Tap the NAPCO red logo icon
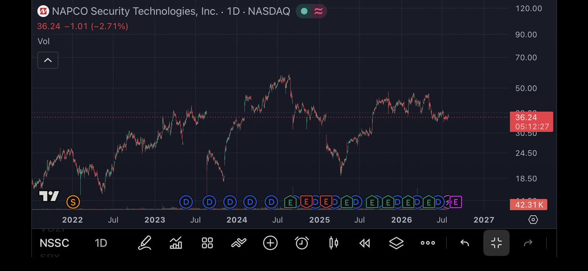 click(44, 11)
